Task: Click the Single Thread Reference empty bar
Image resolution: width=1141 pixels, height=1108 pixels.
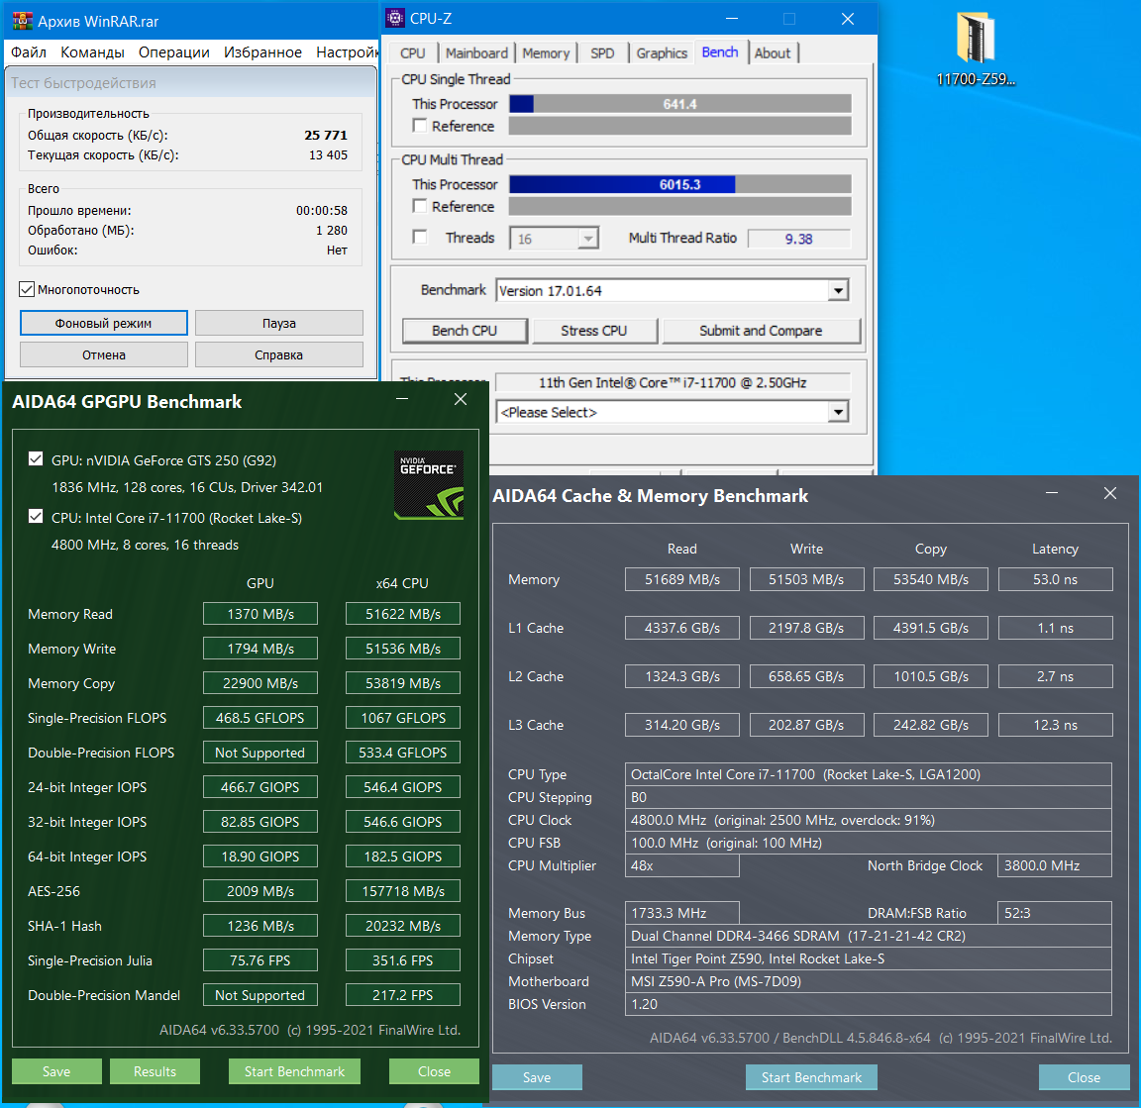Action: coord(680,126)
